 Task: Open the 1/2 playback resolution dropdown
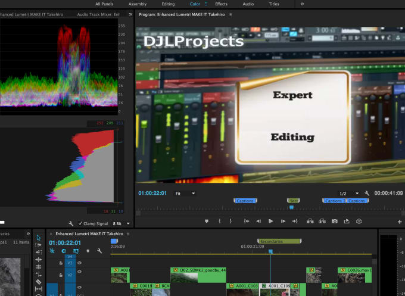click(x=348, y=194)
